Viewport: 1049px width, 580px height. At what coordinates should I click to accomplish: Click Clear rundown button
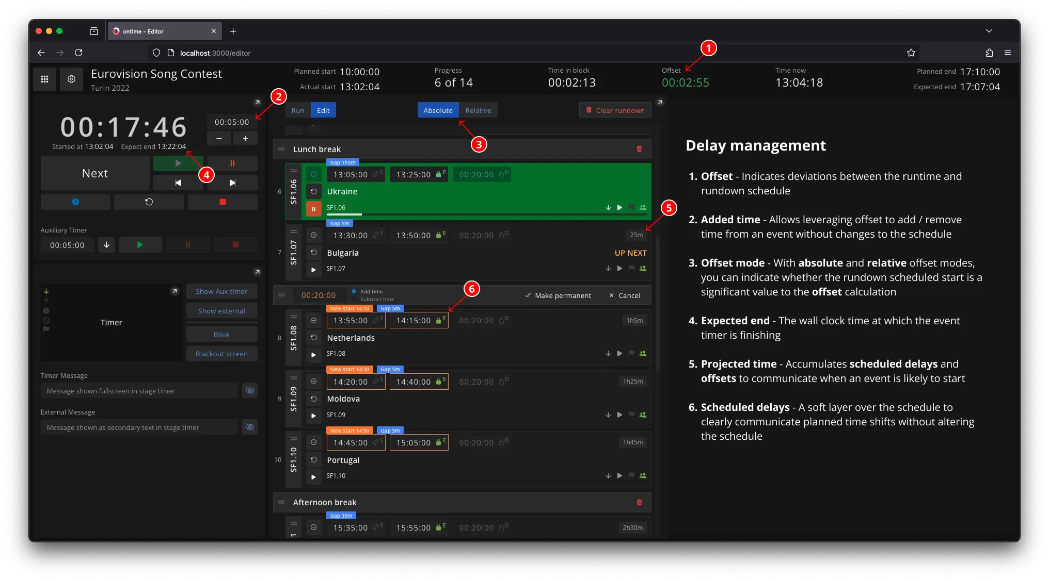615,110
